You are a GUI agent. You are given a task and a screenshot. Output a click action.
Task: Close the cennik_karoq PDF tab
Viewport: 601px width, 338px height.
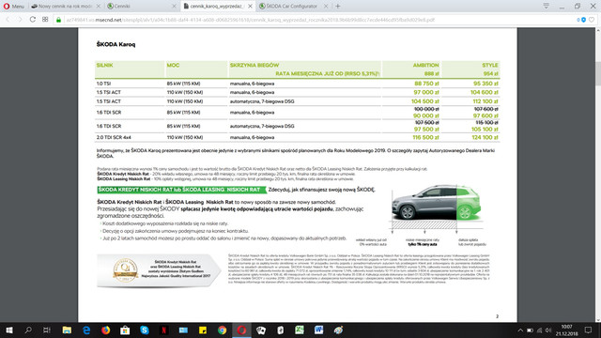[250, 7]
